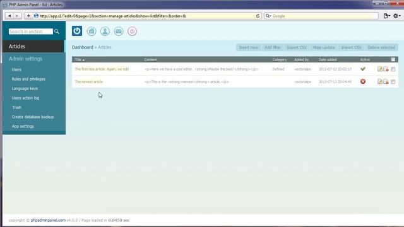Open Users action log
Screen dimensions: 404x227
tap(25, 98)
